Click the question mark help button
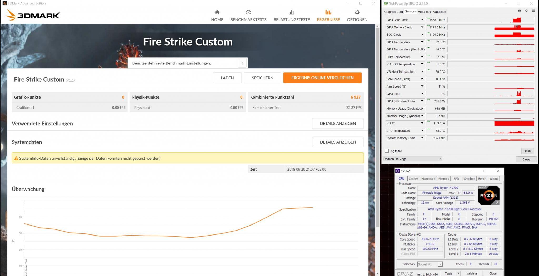539x276 pixels. [x=242, y=63]
